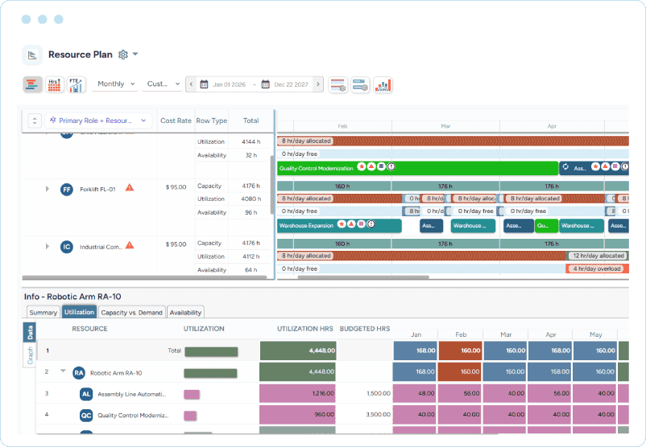Viewport: 646px width, 447px height.
Task: Click the 12 hr/day allocated bar
Action: tap(598, 256)
